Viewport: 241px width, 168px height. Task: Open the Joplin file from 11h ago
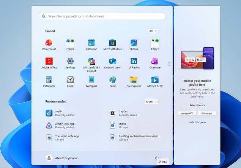pos(118,125)
